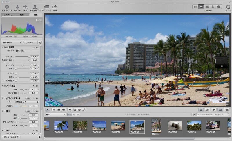Open the Inspector (インスペクタ) toolbar icon
Screen dimensions: 232x141
click(x=7, y=7)
